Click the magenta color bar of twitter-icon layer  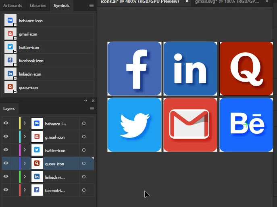pyautogui.click(x=20, y=150)
